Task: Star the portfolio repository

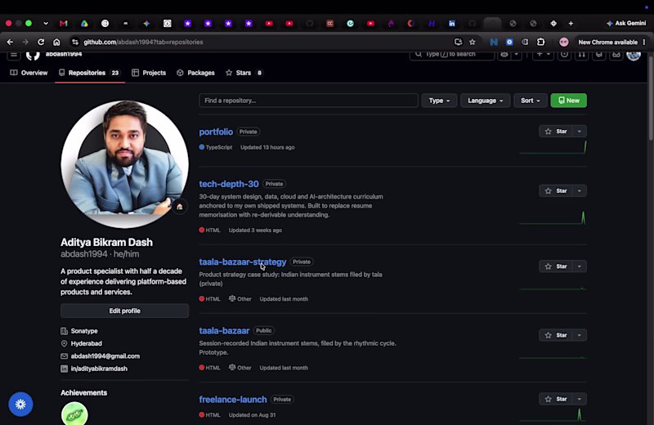Action: (556, 132)
